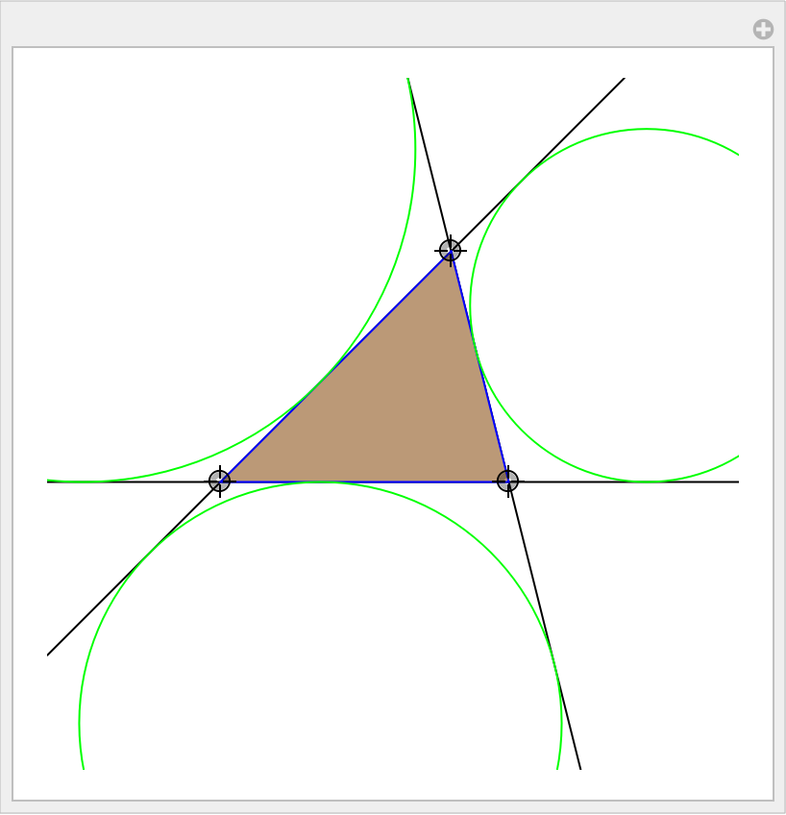The height and width of the screenshot is (815, 786).
Task: Click the empty interior of the bottom green circle
Action: 320,673
